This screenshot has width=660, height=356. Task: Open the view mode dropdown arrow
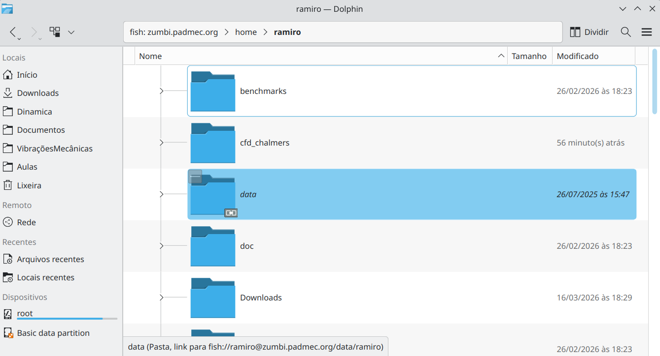[x=71, y=32]
